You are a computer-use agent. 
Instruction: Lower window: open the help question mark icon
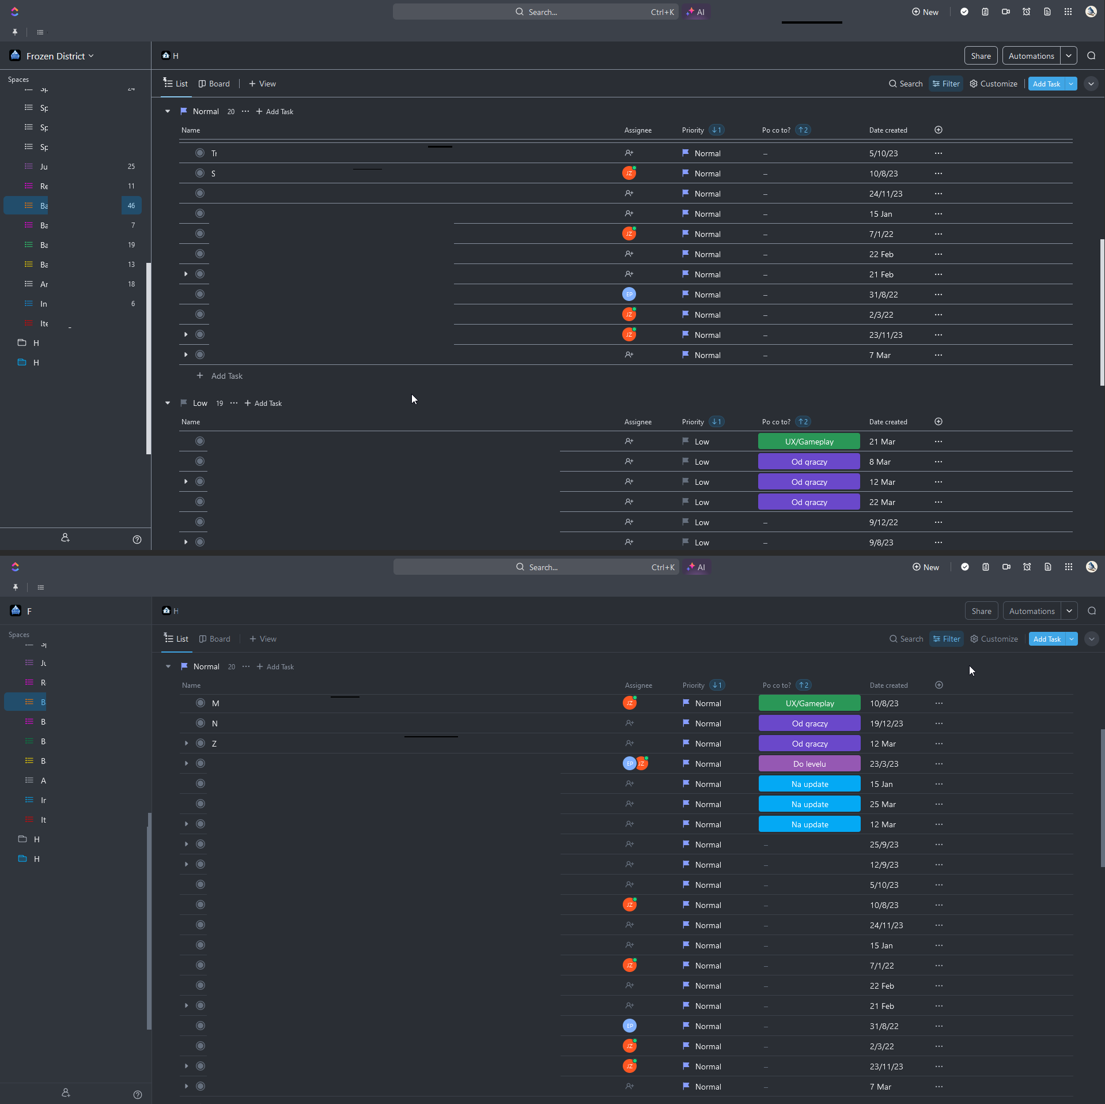point(138,1095)
